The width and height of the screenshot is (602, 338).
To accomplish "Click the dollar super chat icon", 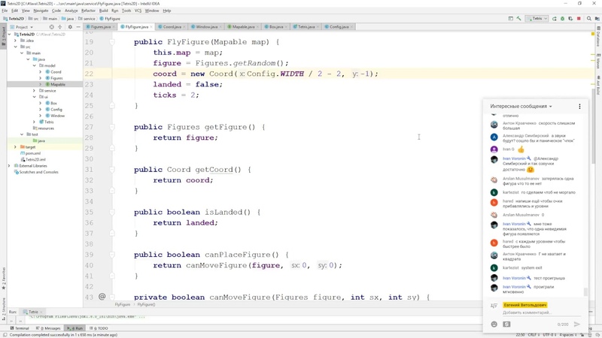I will 506,324.
